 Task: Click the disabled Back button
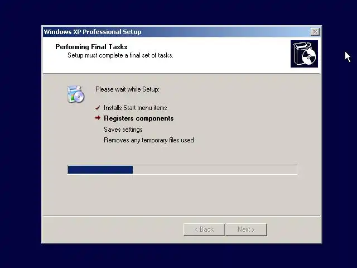(x=204, y=229)
